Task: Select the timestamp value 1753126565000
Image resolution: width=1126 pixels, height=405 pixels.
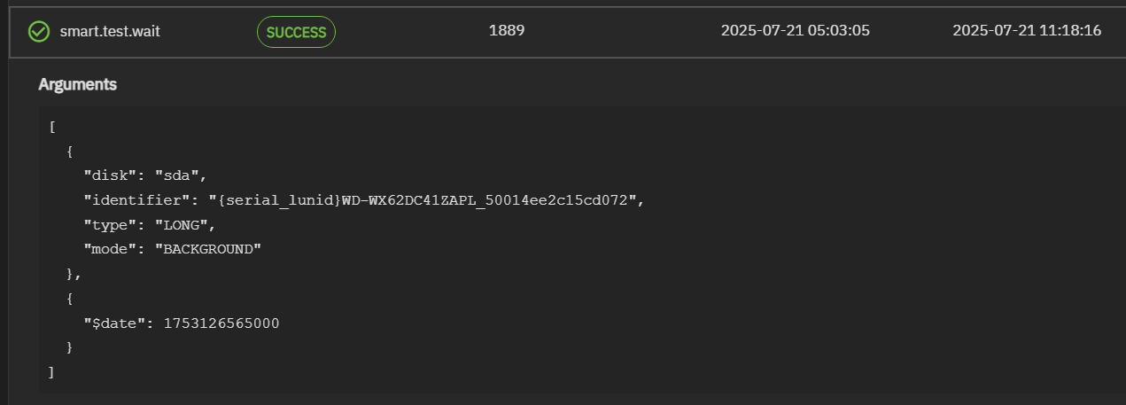Action: (221, 323)
